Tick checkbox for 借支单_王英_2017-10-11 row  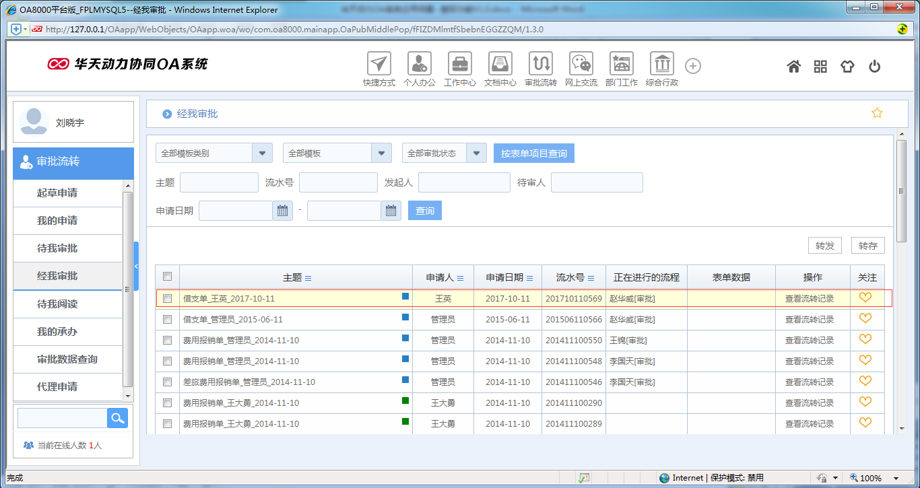[168, 298]
